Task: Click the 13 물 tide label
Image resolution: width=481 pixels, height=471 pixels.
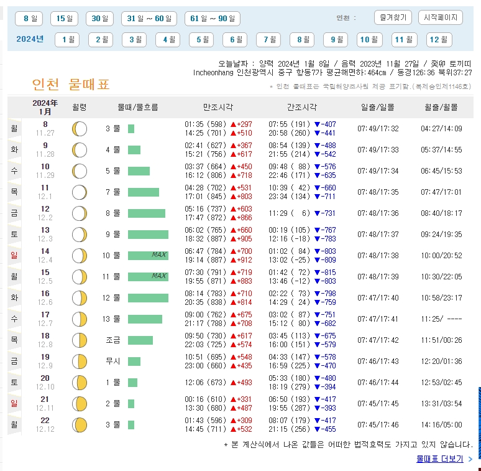Action: pyautogui.click(x=111, y=319)
